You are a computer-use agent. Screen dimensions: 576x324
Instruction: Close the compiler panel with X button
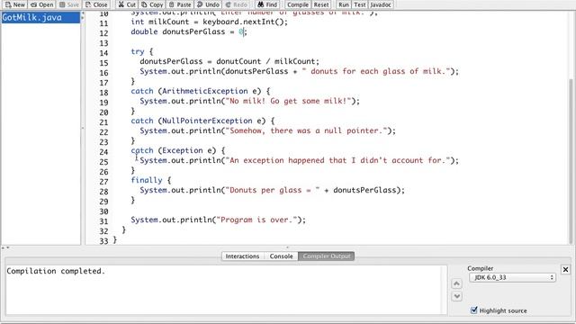point(565,269)
